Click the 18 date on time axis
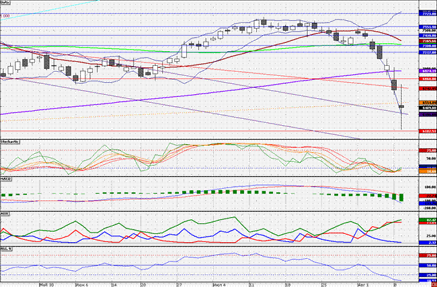This screenshot has width=437, height=287. pyautogui.click(x=288, y=285)
